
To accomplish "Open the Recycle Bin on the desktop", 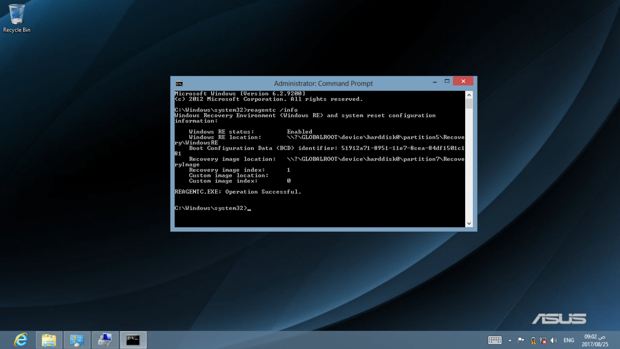I will point(17,19).
